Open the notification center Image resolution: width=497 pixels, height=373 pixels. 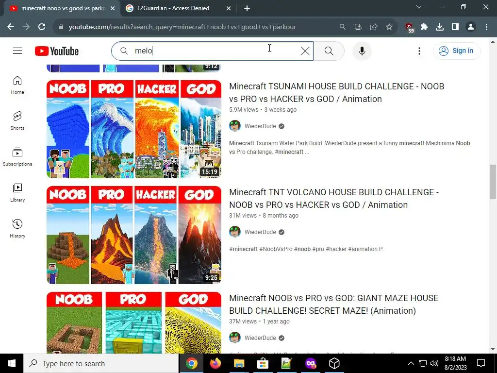(481, 363)
